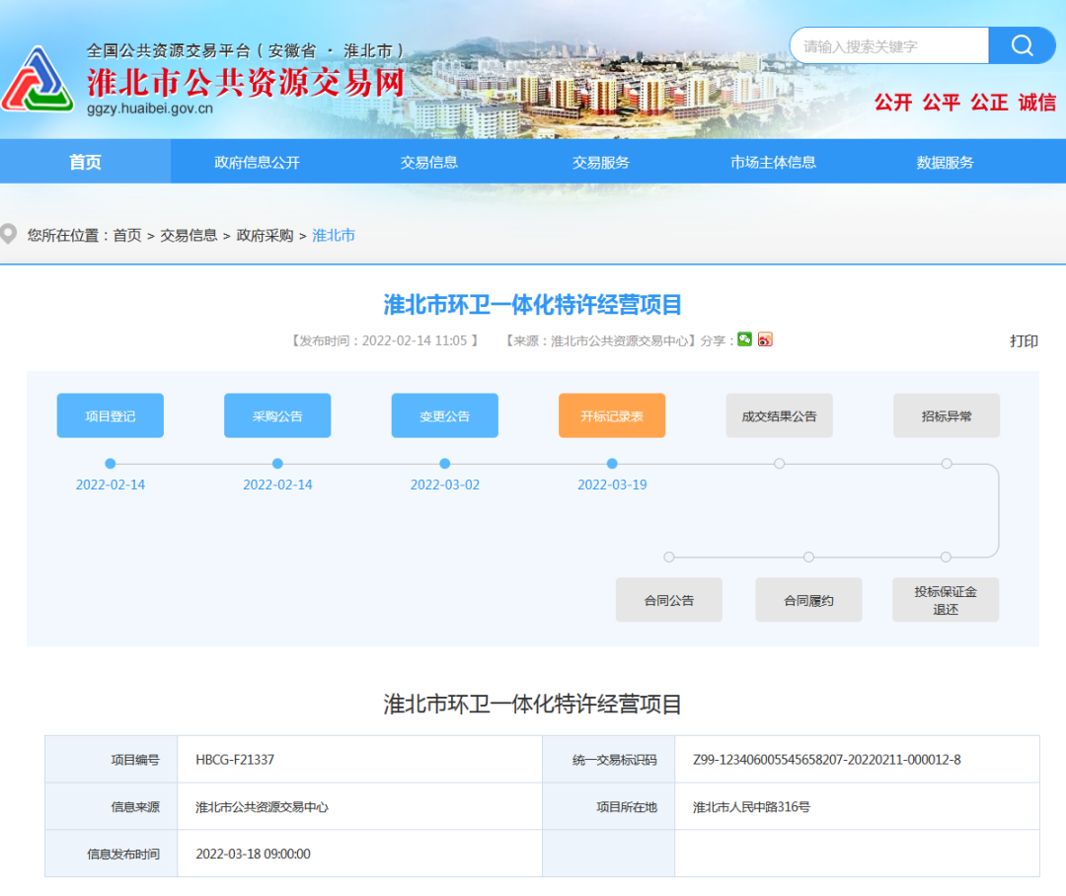
Task: Select the 采购公告 stage button
Action: point(277,415)
